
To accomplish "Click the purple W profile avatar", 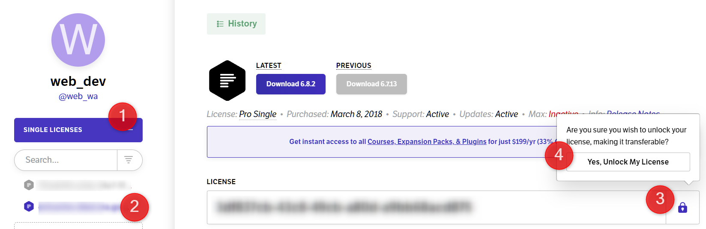I will click(x=78, y=40).
